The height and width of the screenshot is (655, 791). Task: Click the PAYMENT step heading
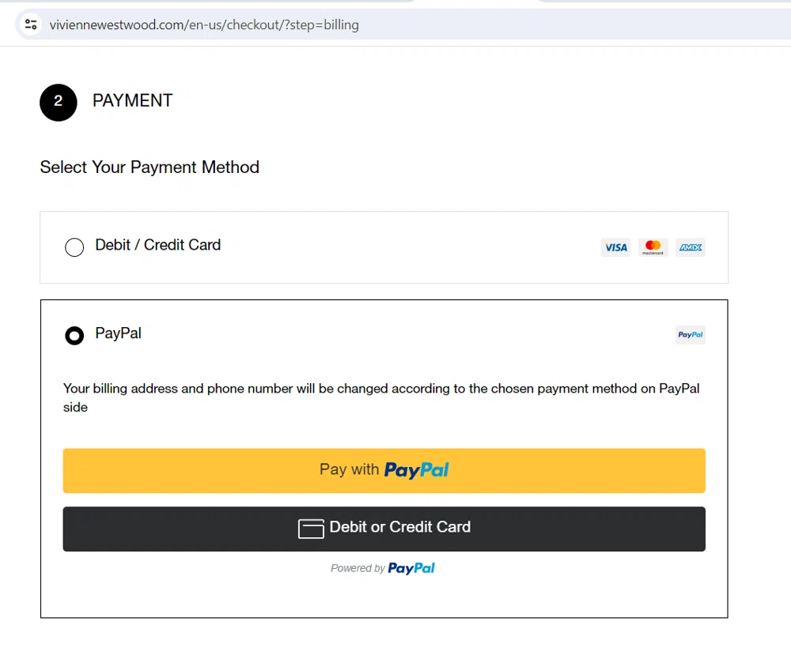(132, 100)
